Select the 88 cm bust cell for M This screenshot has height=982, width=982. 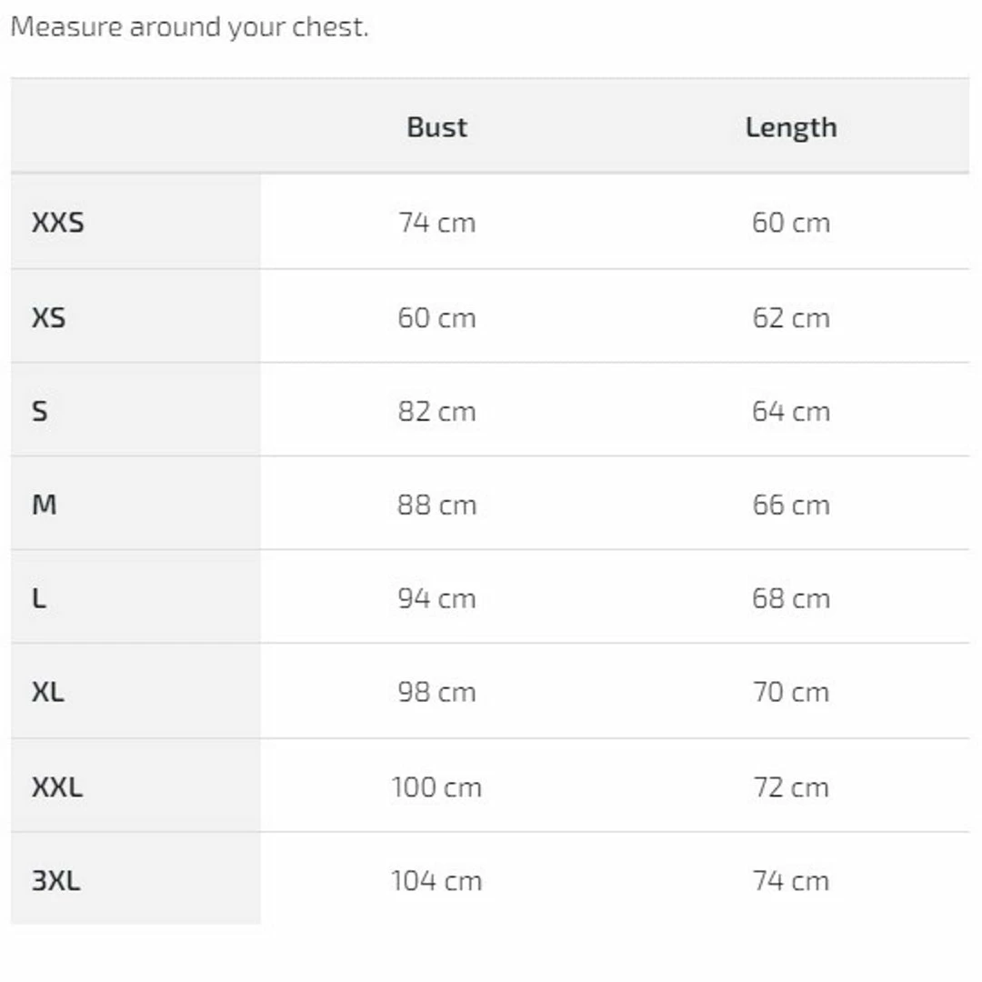point(436,505)
